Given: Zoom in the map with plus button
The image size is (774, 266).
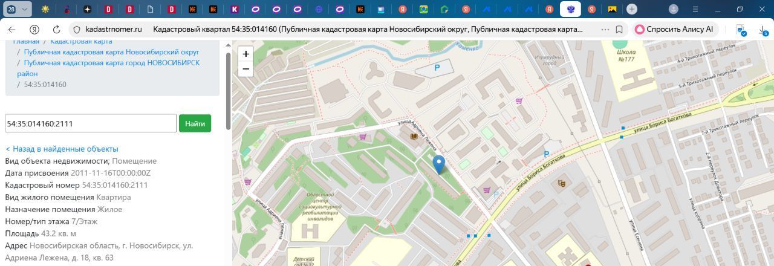Looking at the screenshot, I should pos(246,54).
